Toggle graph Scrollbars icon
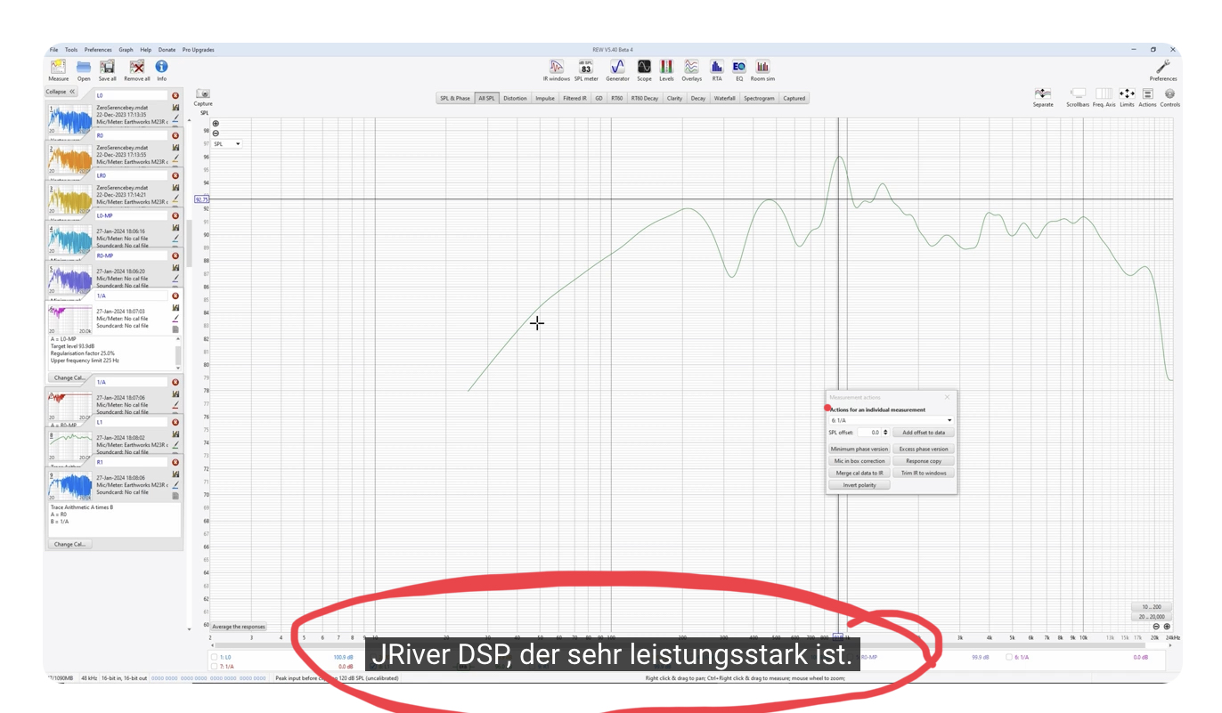This screenshot has width=1222, height=713. (1078, 93)
